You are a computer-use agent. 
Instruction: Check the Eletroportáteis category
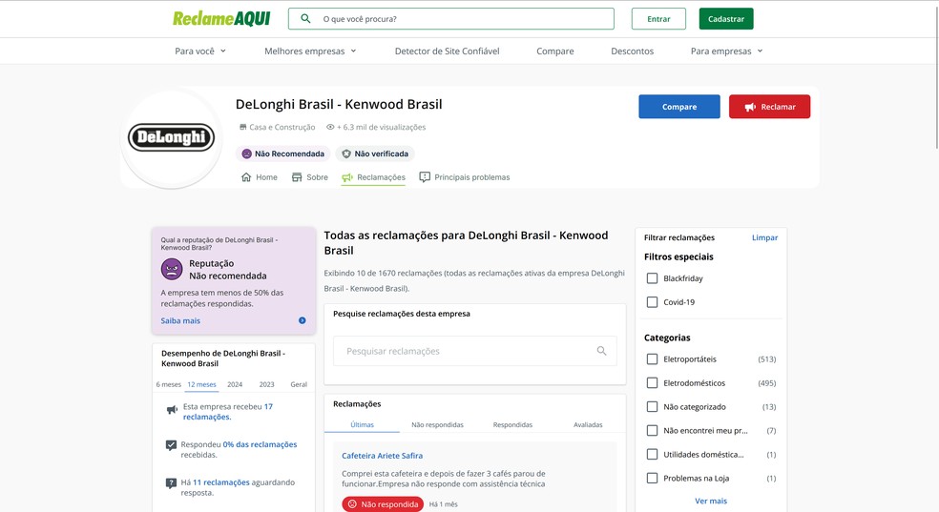652,358
